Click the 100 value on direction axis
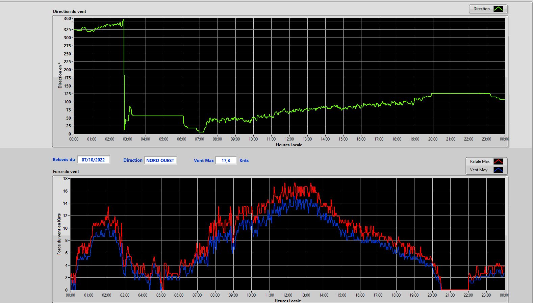 point(67,102)
